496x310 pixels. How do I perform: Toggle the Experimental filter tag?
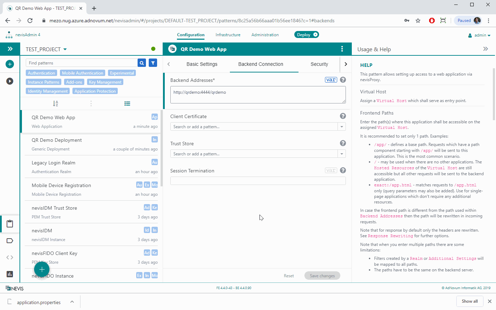(122, 73)
